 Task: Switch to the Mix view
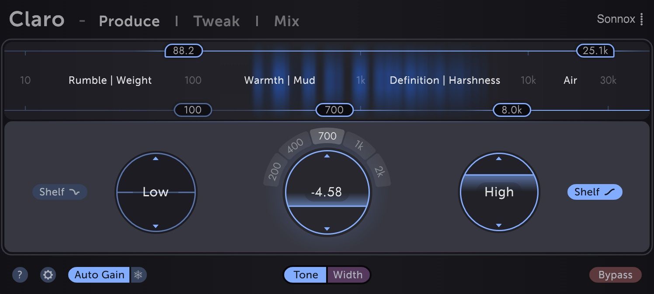(x=287, y=21)
